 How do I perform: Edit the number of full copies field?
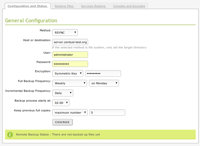click(107, 113)
